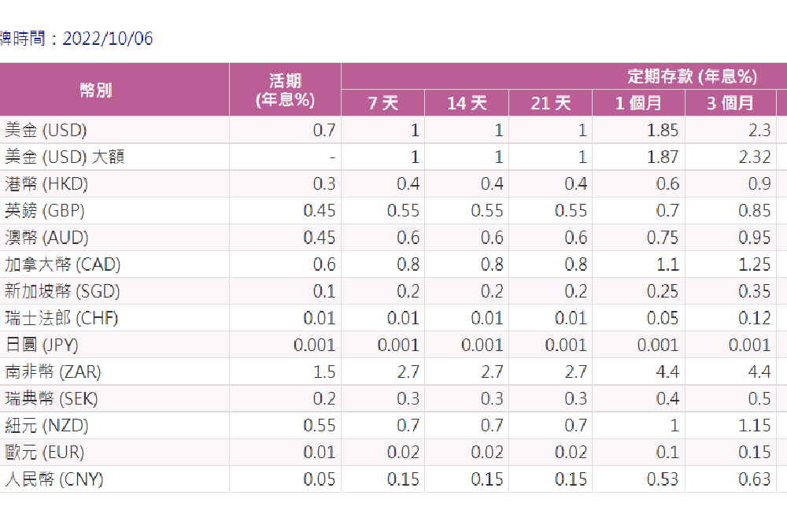Select the 南非幣 (ZAR) row label
The width and height of the screenshot is (787, 525).
click(54, 372)
